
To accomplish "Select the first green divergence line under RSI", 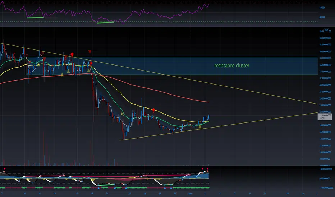I will (35, 18).
